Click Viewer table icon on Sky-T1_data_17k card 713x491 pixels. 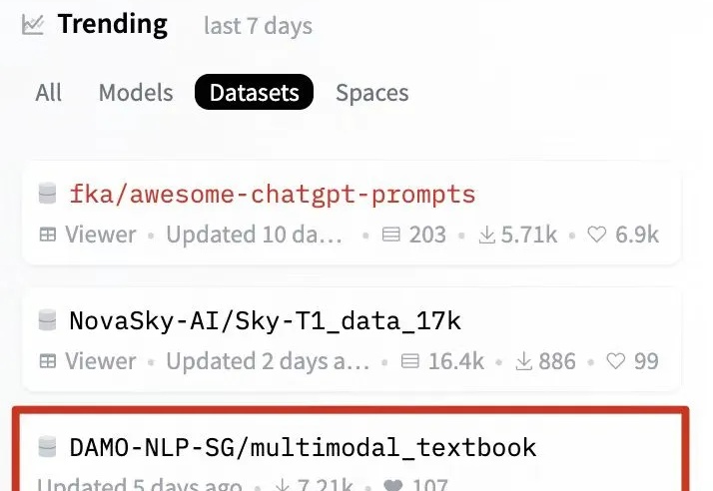click(x=48, y=361)
